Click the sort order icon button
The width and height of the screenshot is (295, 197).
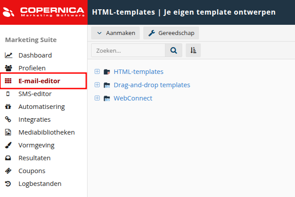coord(193,50)
